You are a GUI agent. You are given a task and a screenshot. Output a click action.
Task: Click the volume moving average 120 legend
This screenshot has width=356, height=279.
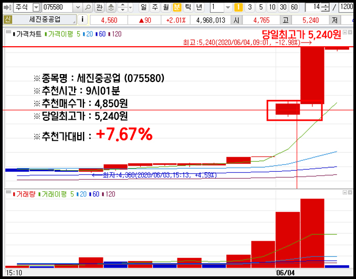click(109, 194)
